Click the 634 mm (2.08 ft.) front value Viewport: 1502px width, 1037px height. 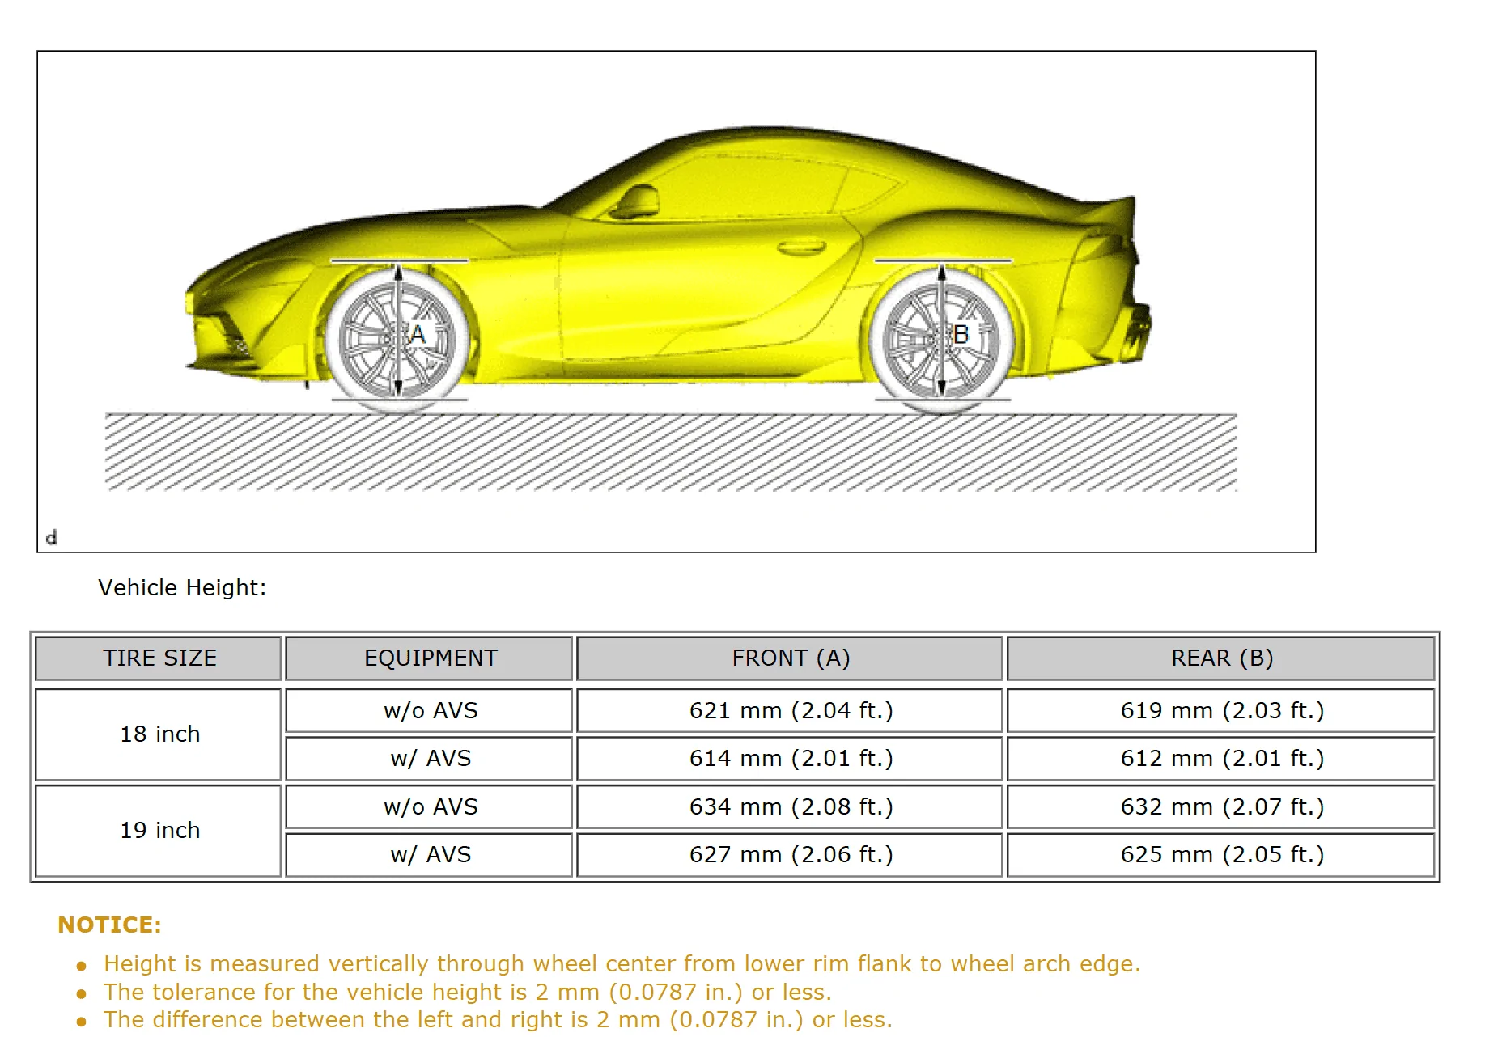pos(790,807)
